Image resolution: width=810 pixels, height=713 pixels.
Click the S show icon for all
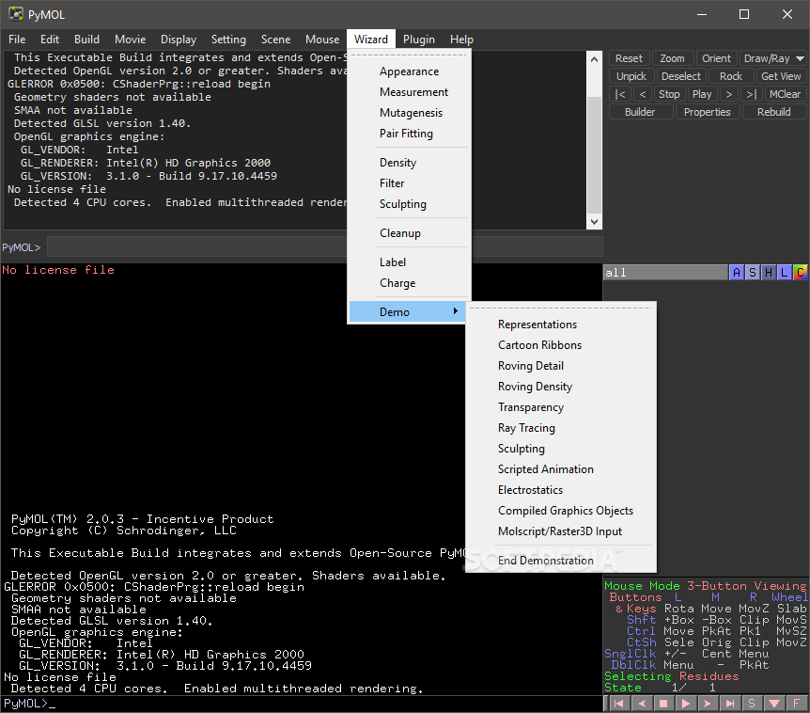click(x=753, y=273)
